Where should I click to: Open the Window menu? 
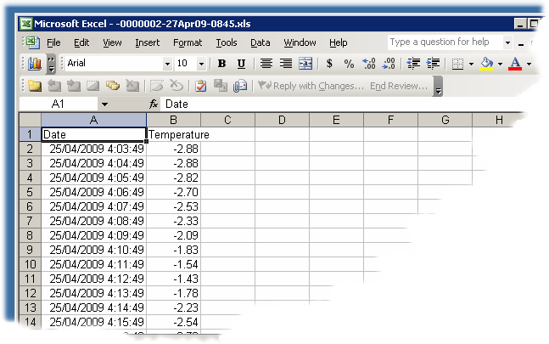point(300,42)
